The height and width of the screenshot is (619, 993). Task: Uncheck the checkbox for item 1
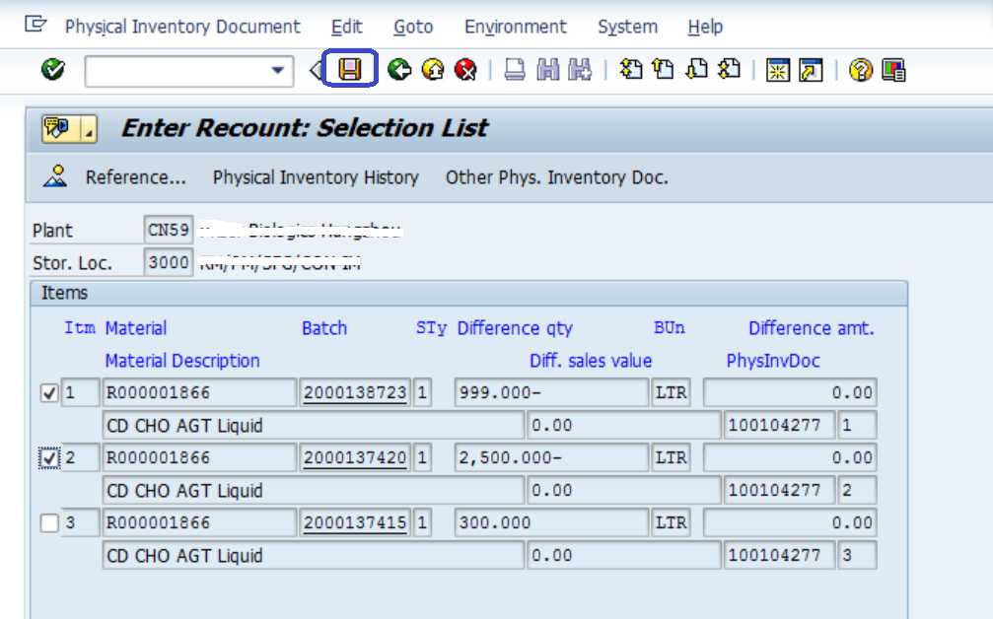pyautogui.click(x=49, y=393)
